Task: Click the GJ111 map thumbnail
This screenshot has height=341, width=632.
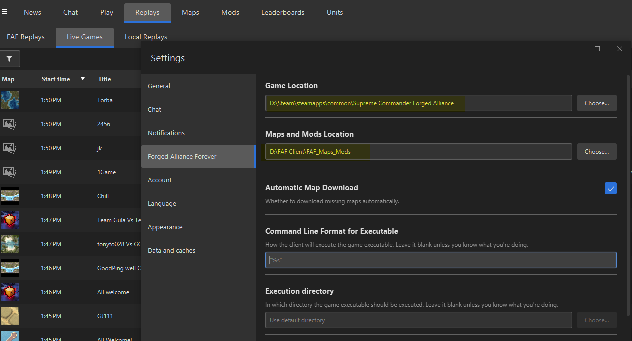Action: pos(10,316)
